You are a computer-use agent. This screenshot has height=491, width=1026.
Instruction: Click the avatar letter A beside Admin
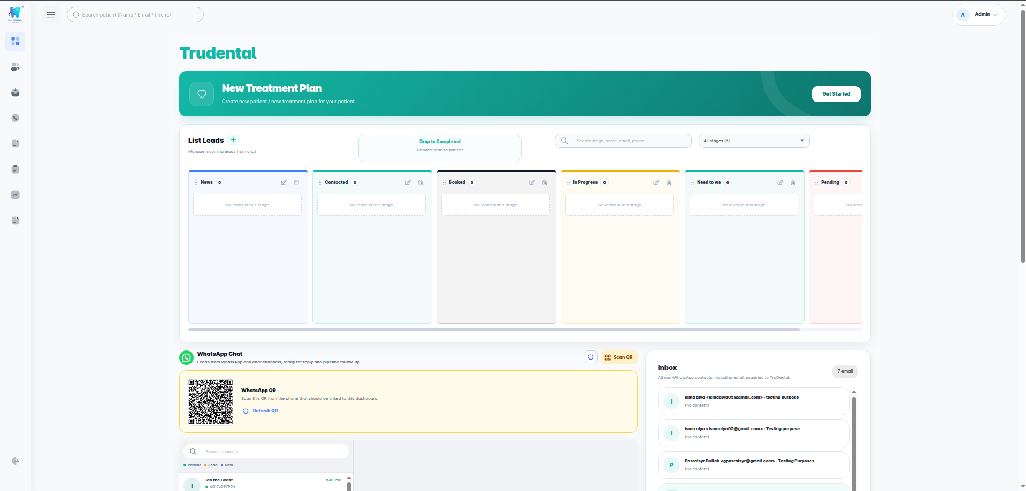pyautogui.click(x=963, y=15)
